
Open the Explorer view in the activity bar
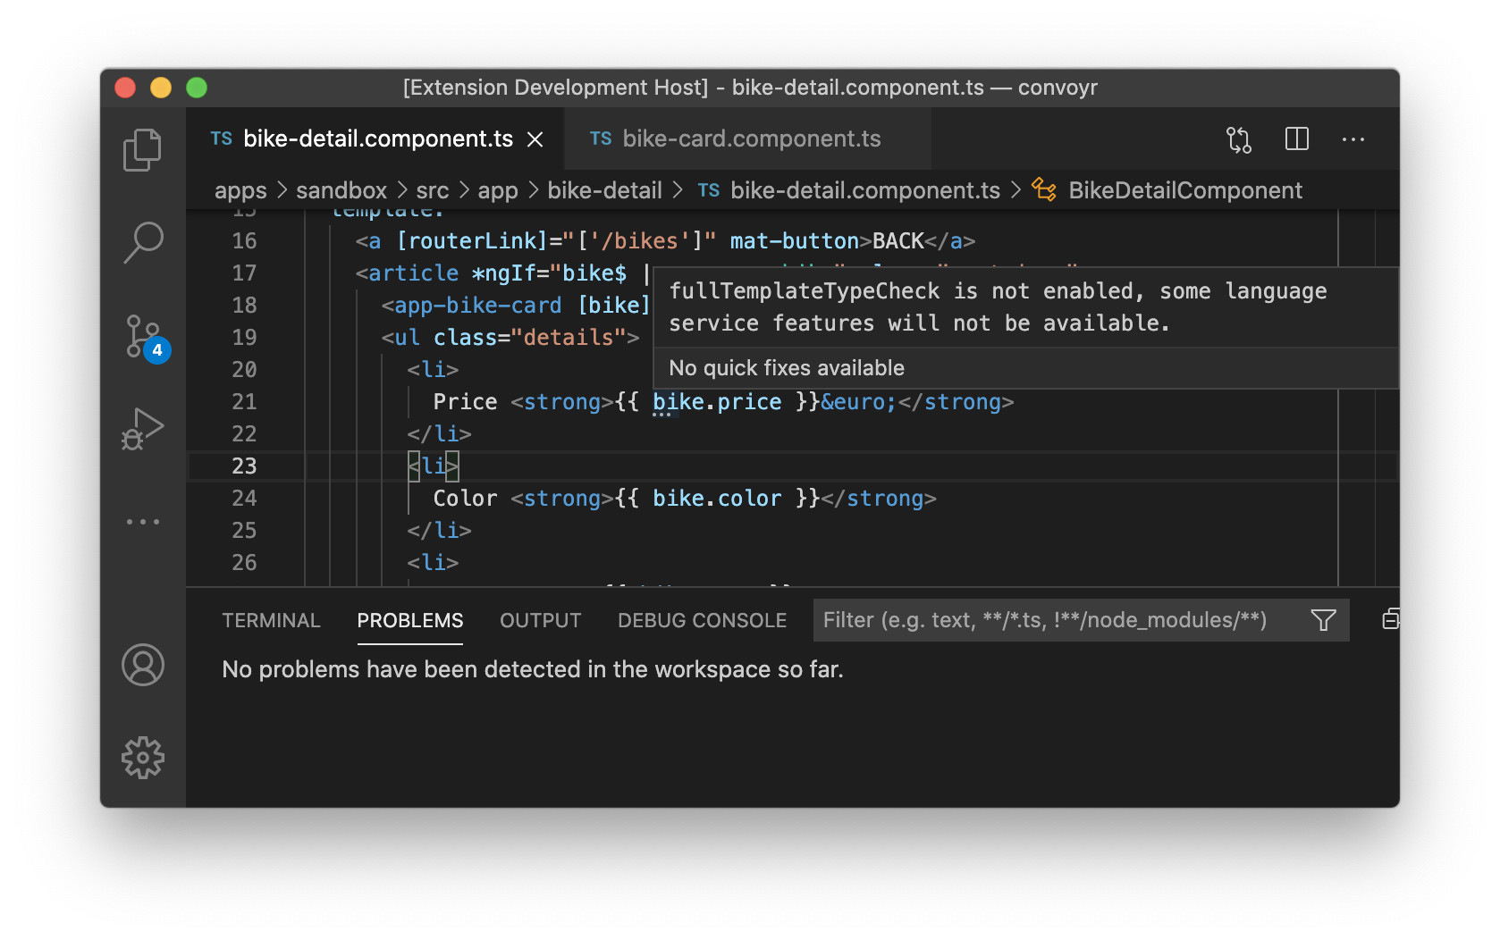click(142, 149)
